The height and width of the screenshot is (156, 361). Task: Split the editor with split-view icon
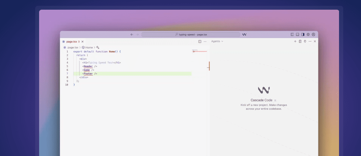point(200,42)
